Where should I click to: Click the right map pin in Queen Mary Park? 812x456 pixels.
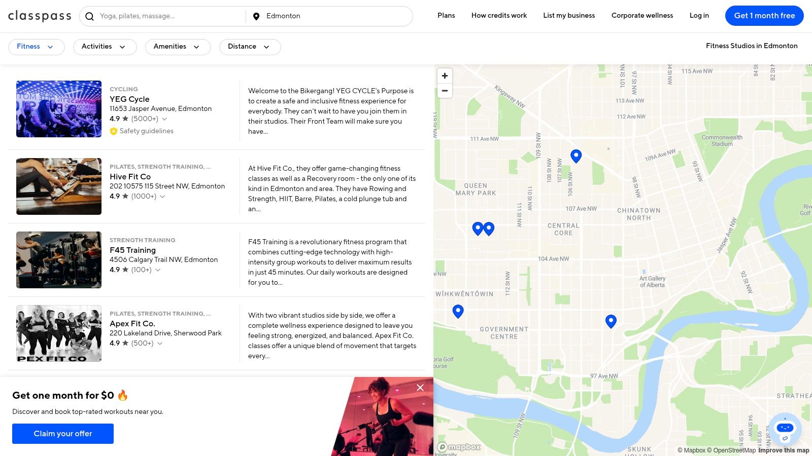click(489, 229)
